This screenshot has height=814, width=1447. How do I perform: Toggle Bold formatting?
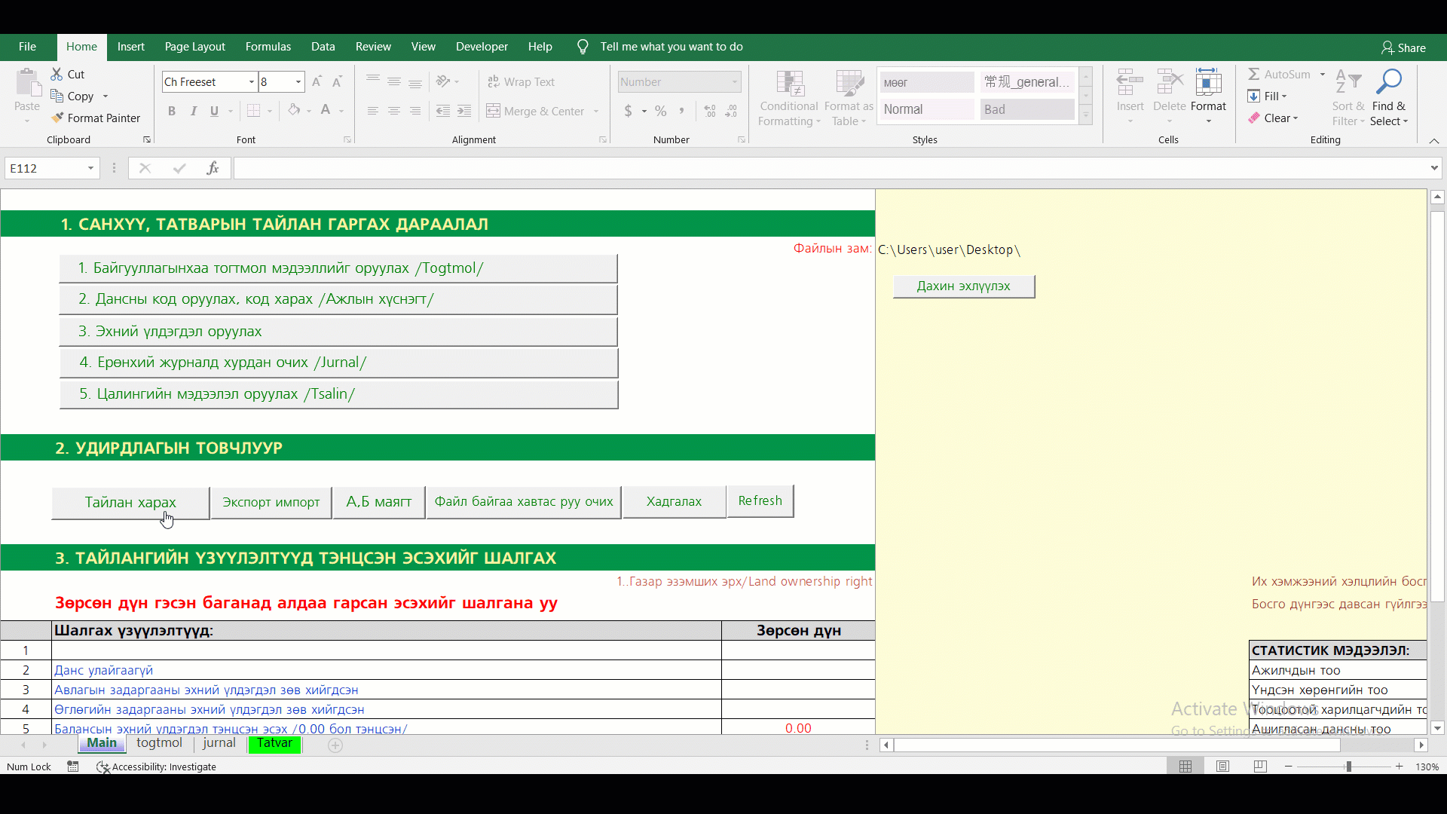click(x=172, y=111)
